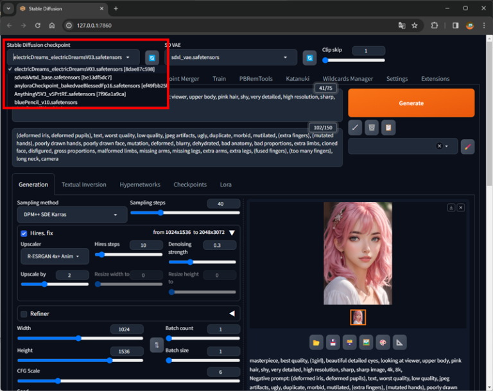Send the image to inpaint with the palette icon
The image size is (493, 391).
pyautogui.click(x=383, y=342)
